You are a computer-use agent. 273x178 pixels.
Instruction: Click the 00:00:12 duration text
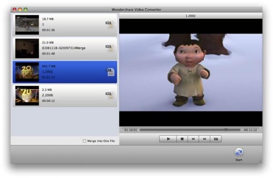[48, 101]
